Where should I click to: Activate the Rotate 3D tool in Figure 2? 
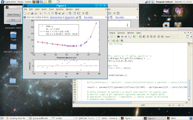(x=56, y=13)
